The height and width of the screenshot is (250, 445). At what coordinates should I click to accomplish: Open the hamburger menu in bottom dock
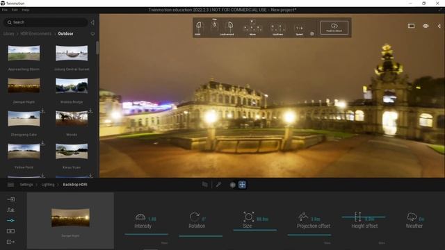(11, 185)
